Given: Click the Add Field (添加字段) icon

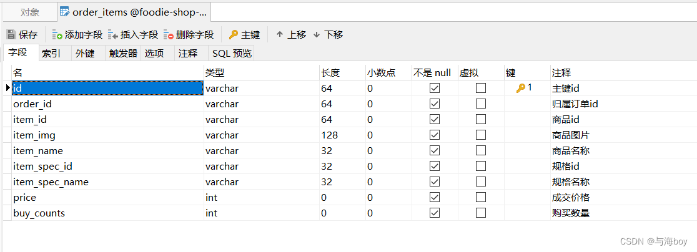Looking at the screenshot, I should tap(57, 34).
